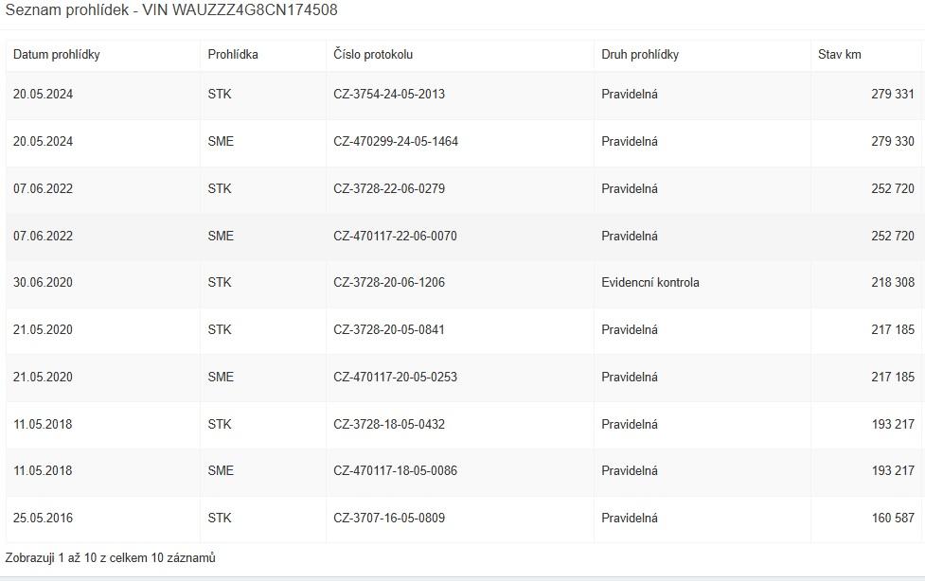Select protocol CZ-470117-18-05-0086
Viewport: 925px width, 581px height.
(x=395, y=470)
